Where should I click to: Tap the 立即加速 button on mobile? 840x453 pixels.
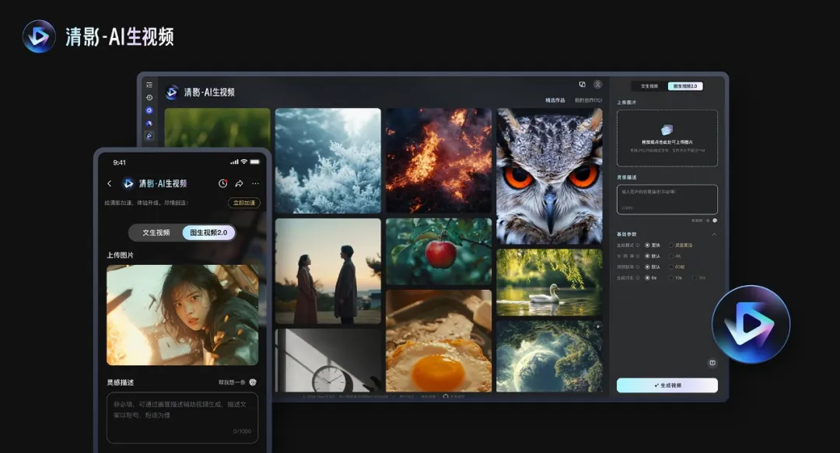[243, 203]
